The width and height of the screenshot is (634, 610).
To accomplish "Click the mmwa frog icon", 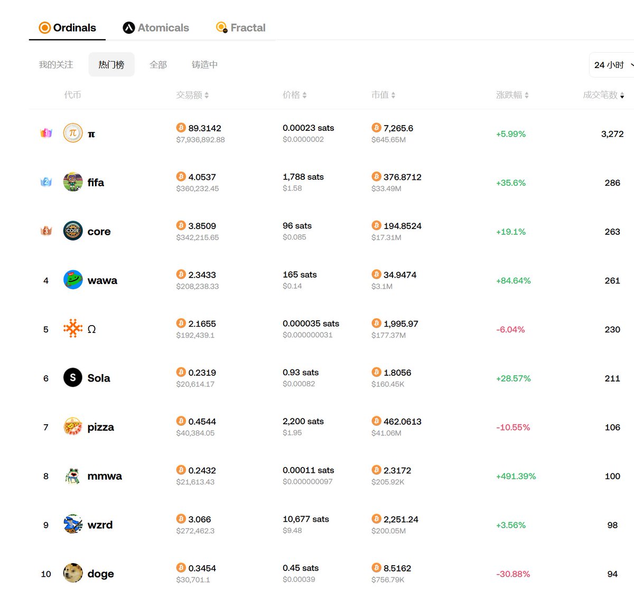I will pyautogui.click(x=73, y=475).
